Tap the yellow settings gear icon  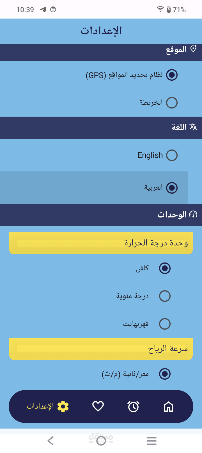coord(63,406)
